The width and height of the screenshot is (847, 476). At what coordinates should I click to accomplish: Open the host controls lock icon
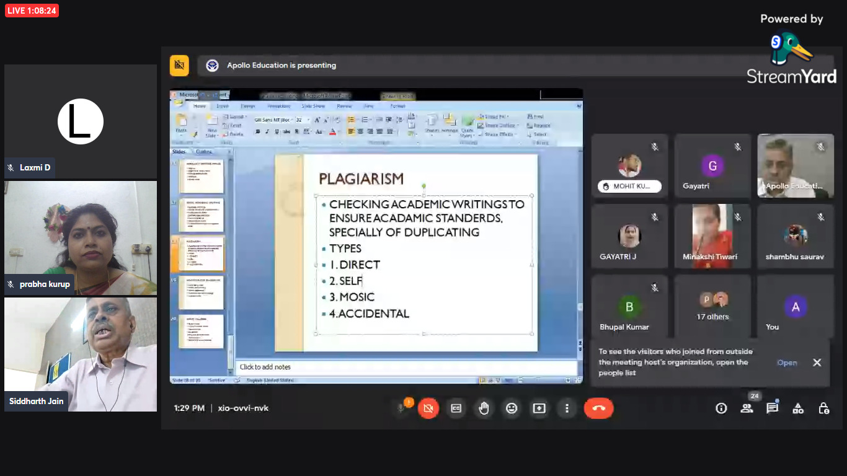pos(823,408)
